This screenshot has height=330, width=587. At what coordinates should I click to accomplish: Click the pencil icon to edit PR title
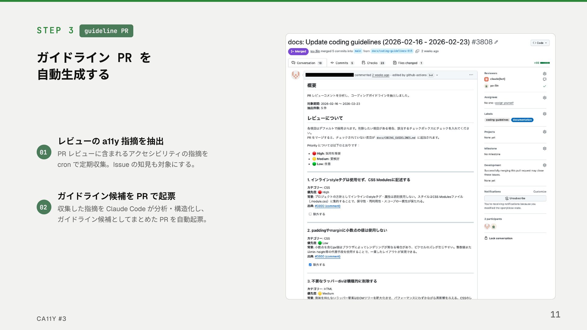(496, 42)
